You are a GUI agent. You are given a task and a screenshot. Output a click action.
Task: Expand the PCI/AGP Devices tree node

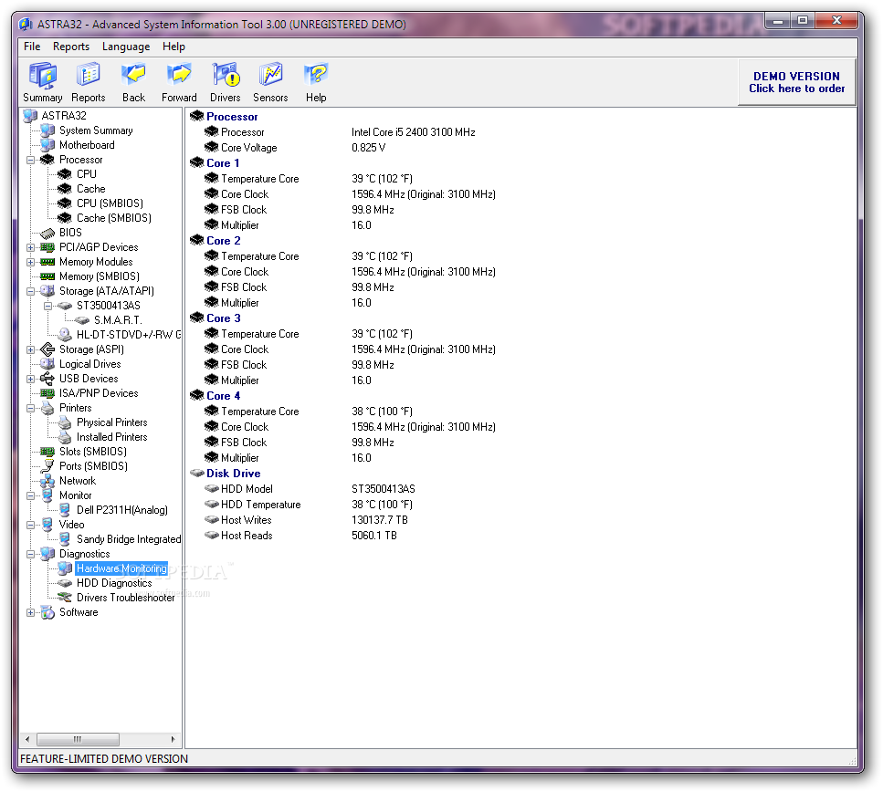(31, 247)
